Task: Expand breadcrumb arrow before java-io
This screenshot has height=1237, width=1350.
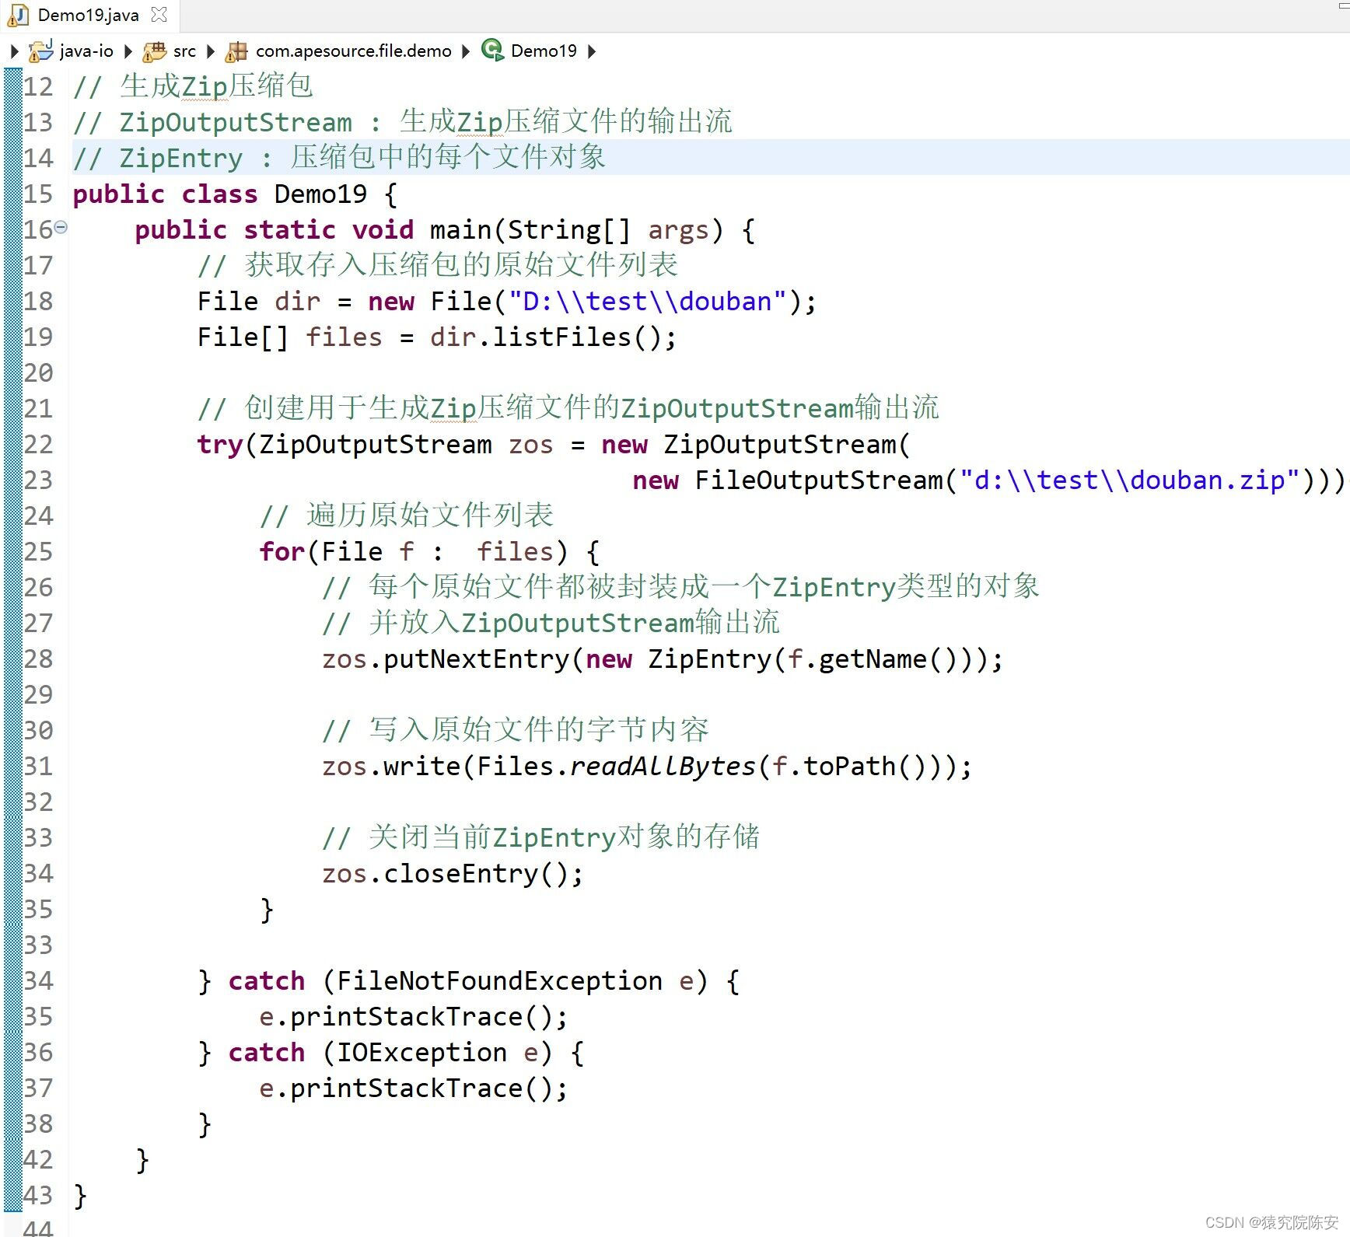Action: click(x=14, y=51)
